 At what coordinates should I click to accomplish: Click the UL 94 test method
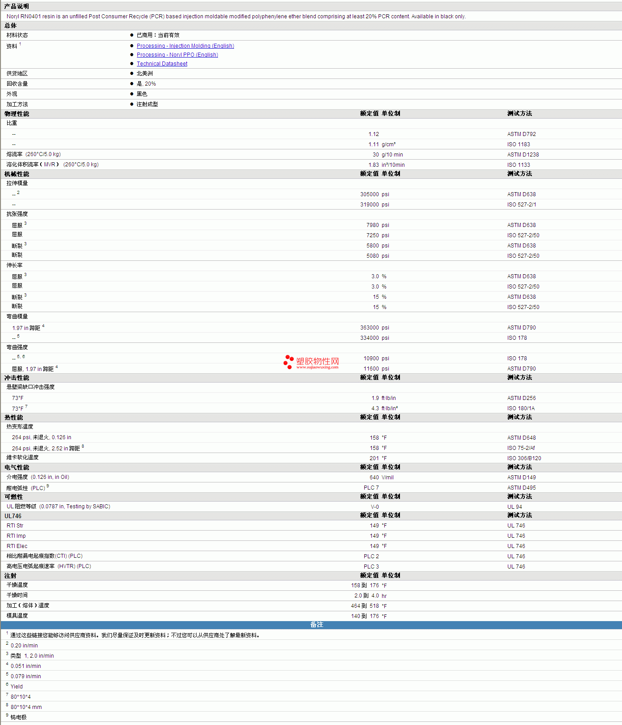click(515, 507)
